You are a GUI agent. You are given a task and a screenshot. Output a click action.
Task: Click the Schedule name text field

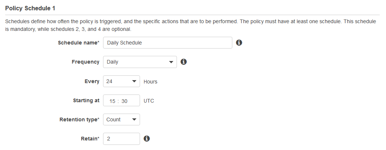tap(168, 43)
